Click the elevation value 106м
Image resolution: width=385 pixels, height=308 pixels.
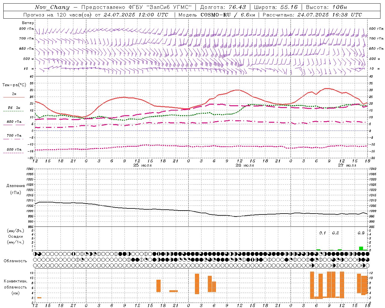pos(339,7)
